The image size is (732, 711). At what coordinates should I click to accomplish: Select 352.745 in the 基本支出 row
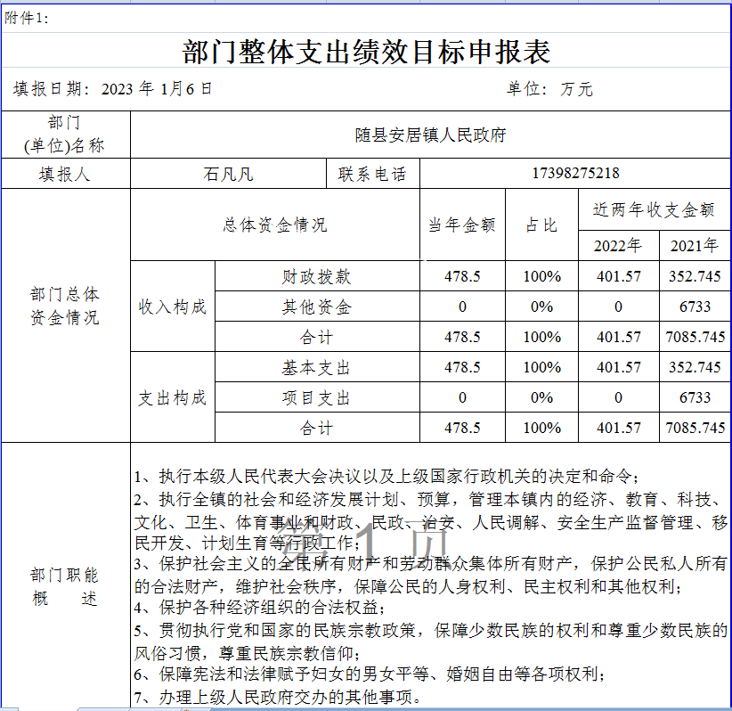pos(695,367)
